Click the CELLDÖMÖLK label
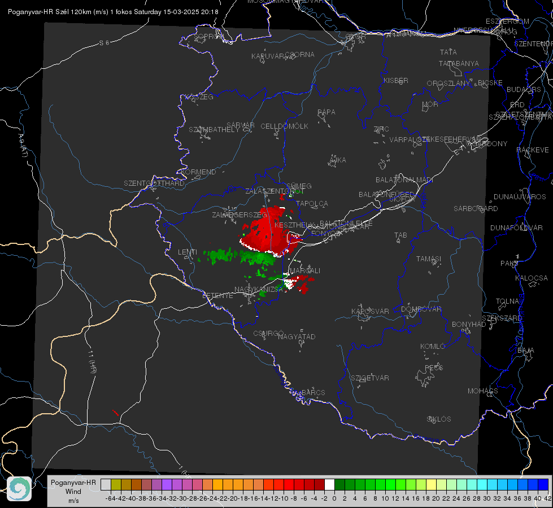This screenshot has height=508, width=553. coord(285,126)
